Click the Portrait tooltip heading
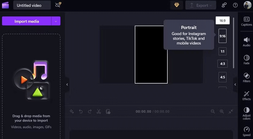The width and height of the screenshot is (253, 139). pos(189,28)
